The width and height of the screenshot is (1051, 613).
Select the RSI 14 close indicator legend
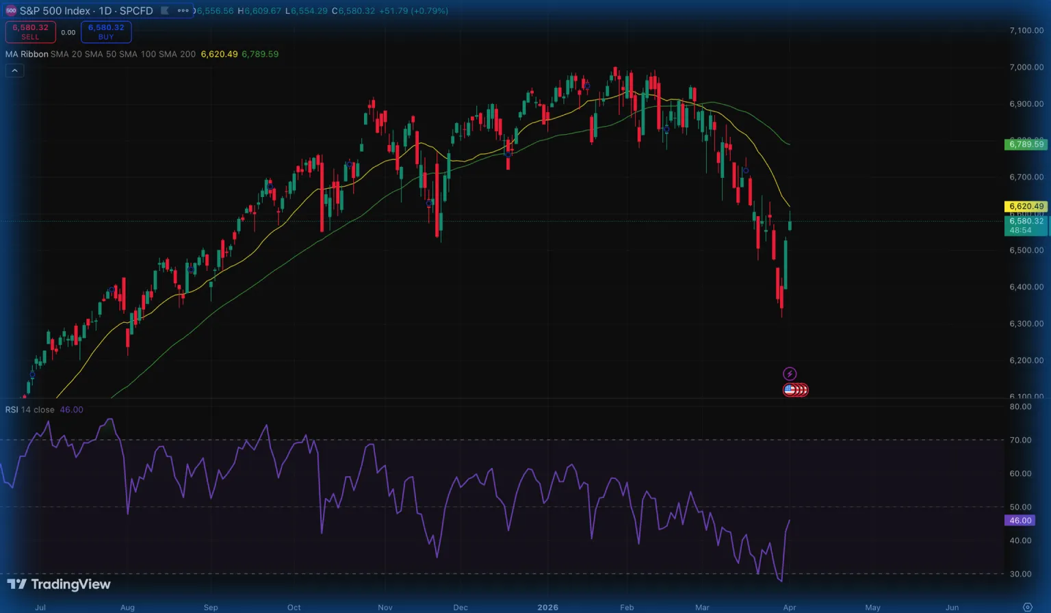coord(30,410)
